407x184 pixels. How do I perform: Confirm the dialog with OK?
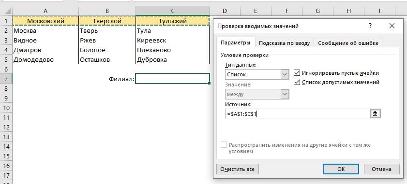pyautogui.click(x=341, y=169)
